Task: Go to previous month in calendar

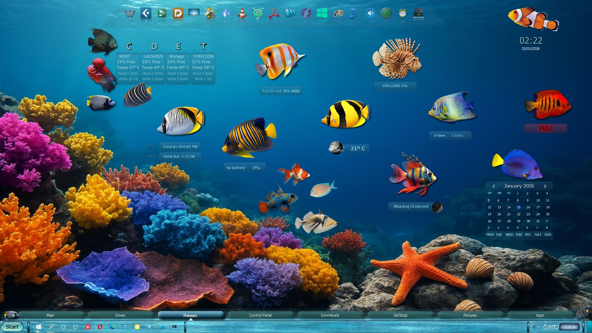Action: pos(494,186)
